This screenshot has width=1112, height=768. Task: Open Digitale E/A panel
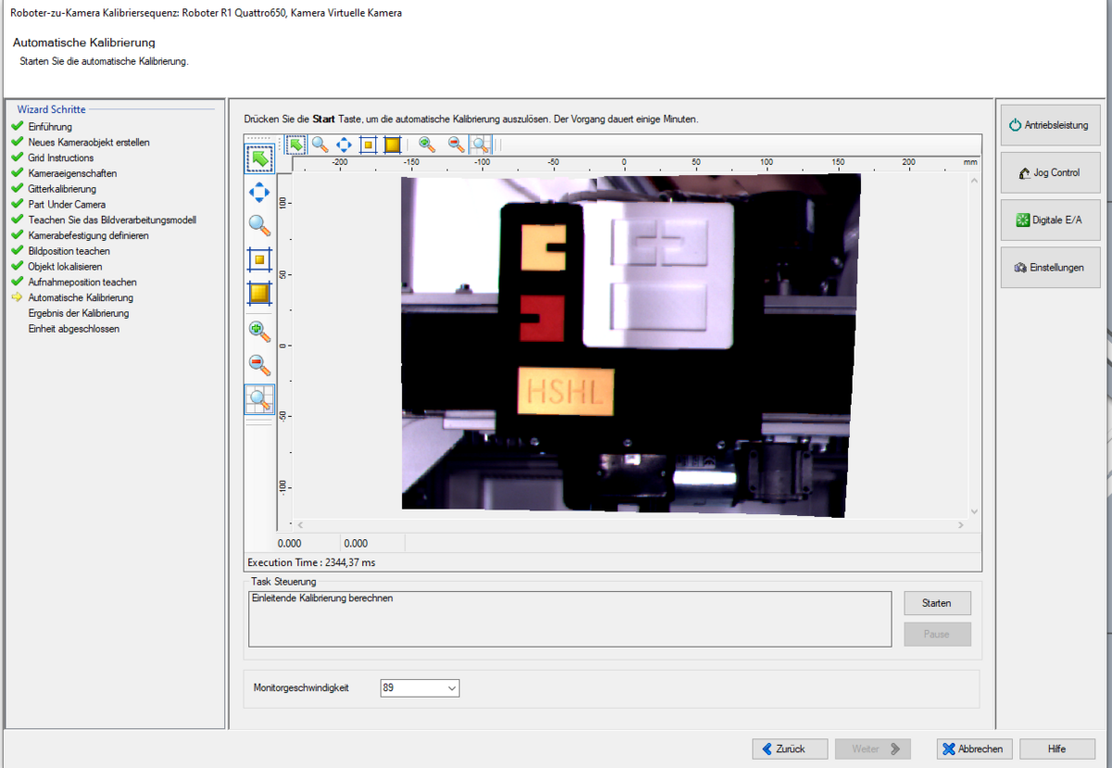(x=1049, y=220)
